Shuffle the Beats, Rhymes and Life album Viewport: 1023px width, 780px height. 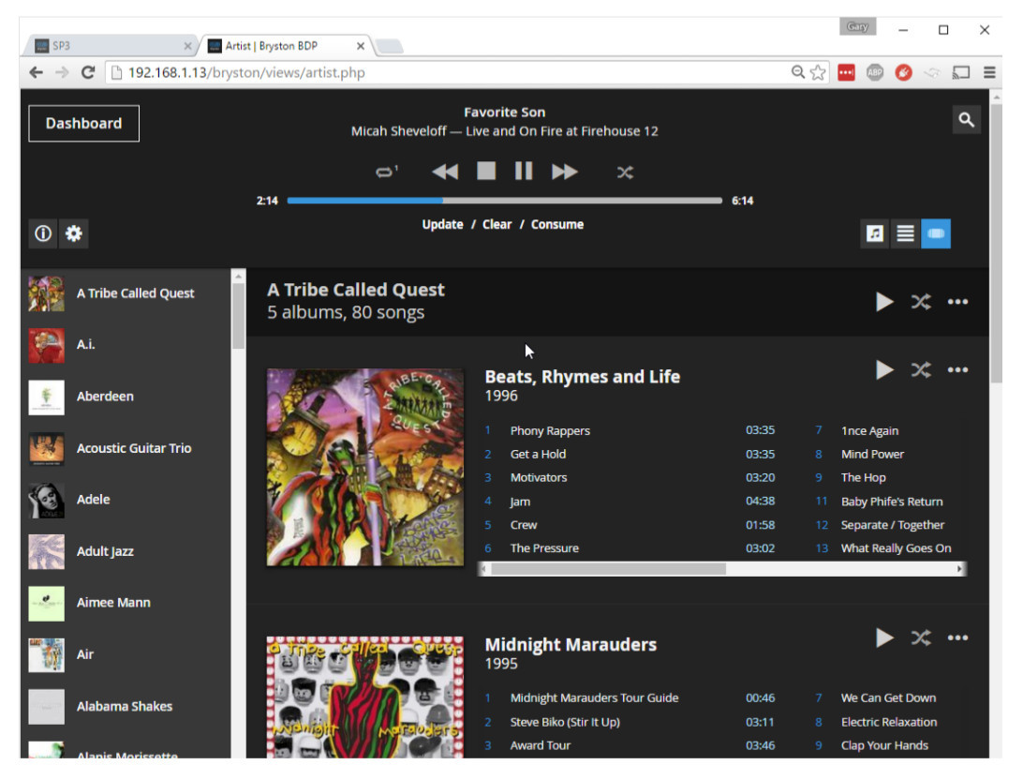(921, 369)
